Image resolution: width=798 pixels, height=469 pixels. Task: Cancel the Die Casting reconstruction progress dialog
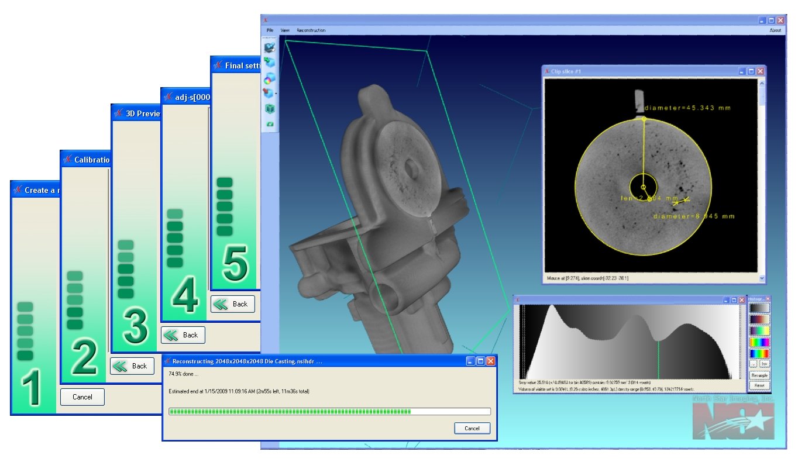click(472, 429)
